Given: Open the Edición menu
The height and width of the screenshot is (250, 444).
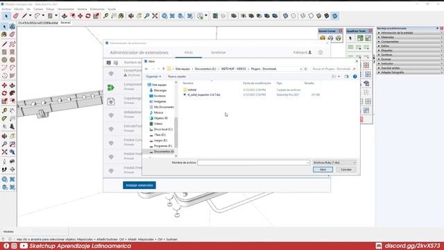Looking at the screenshot, I should point(19,9).
